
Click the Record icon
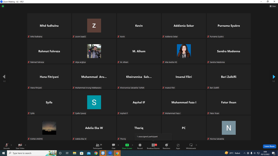coord(140,146)
